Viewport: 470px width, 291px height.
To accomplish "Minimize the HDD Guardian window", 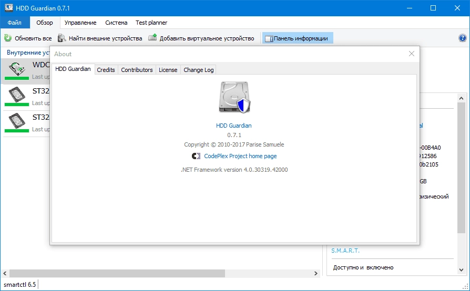I will [x=410, y=8].
